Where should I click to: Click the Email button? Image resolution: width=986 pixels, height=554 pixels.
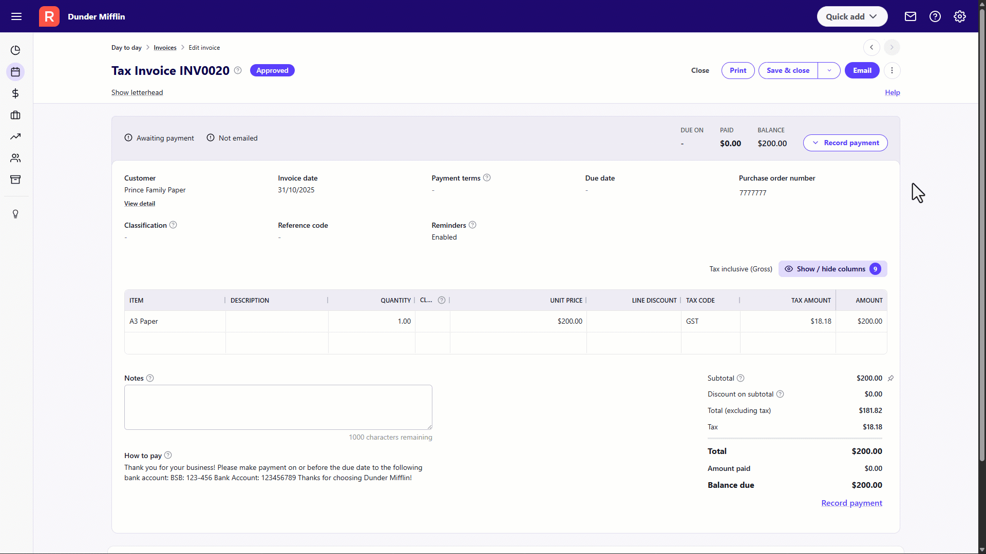pos(862,70)
